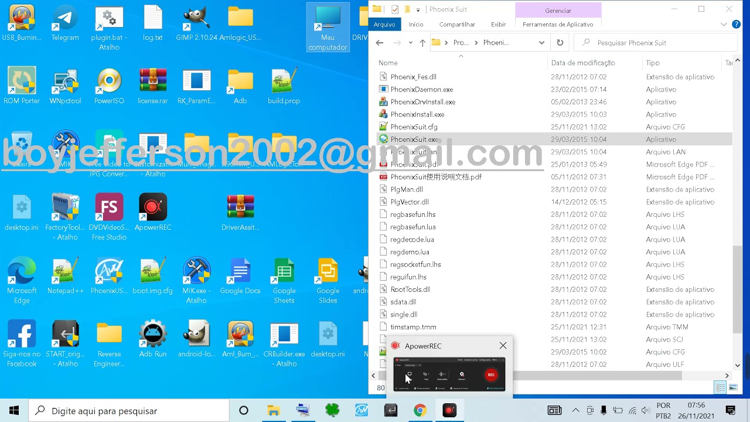Image resolution: width=750 pixels, height=422 pixels.
Task: Open the Início ribbon tab
Action: (416, 24)
